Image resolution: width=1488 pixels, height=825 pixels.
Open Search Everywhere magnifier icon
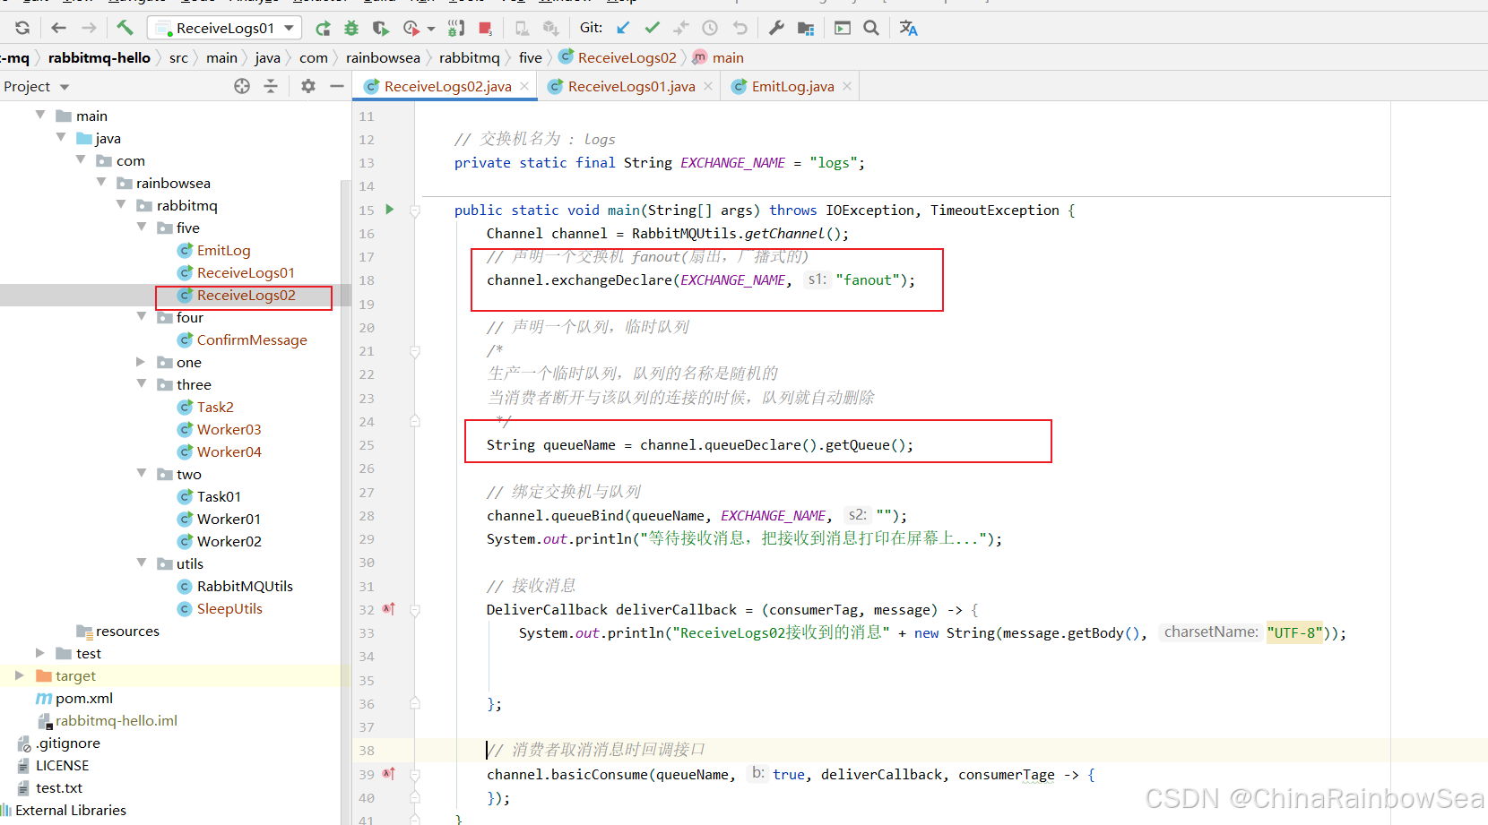click(x=870, y=28)
